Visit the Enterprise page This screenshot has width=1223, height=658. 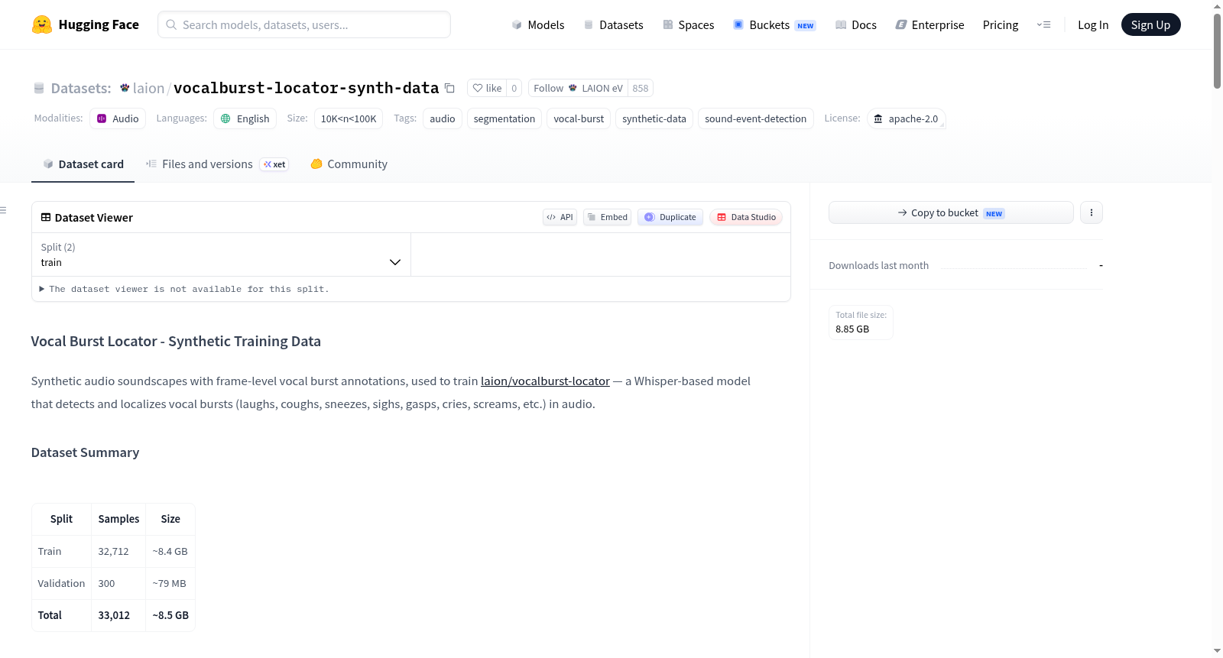(929, 24)
